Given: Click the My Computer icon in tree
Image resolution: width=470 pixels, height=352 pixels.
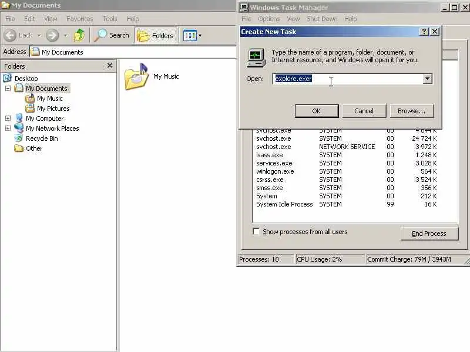Looking at the screenshot, I should click(19, 119).
